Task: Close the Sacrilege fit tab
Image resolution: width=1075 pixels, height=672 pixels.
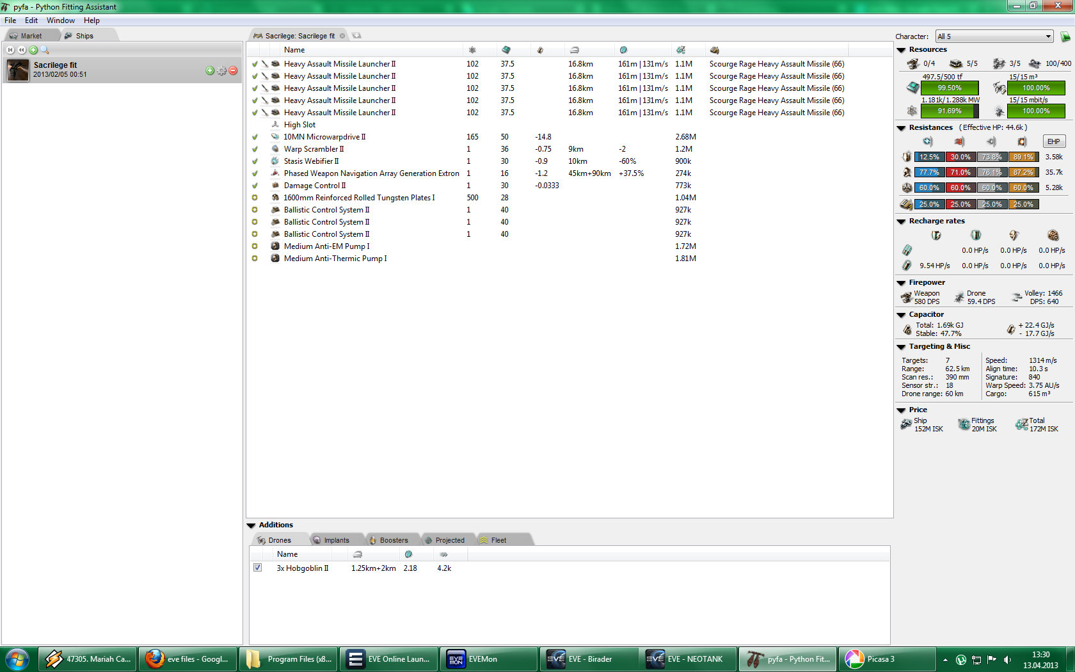Action: pyautogui.click(x=342, y=36)
